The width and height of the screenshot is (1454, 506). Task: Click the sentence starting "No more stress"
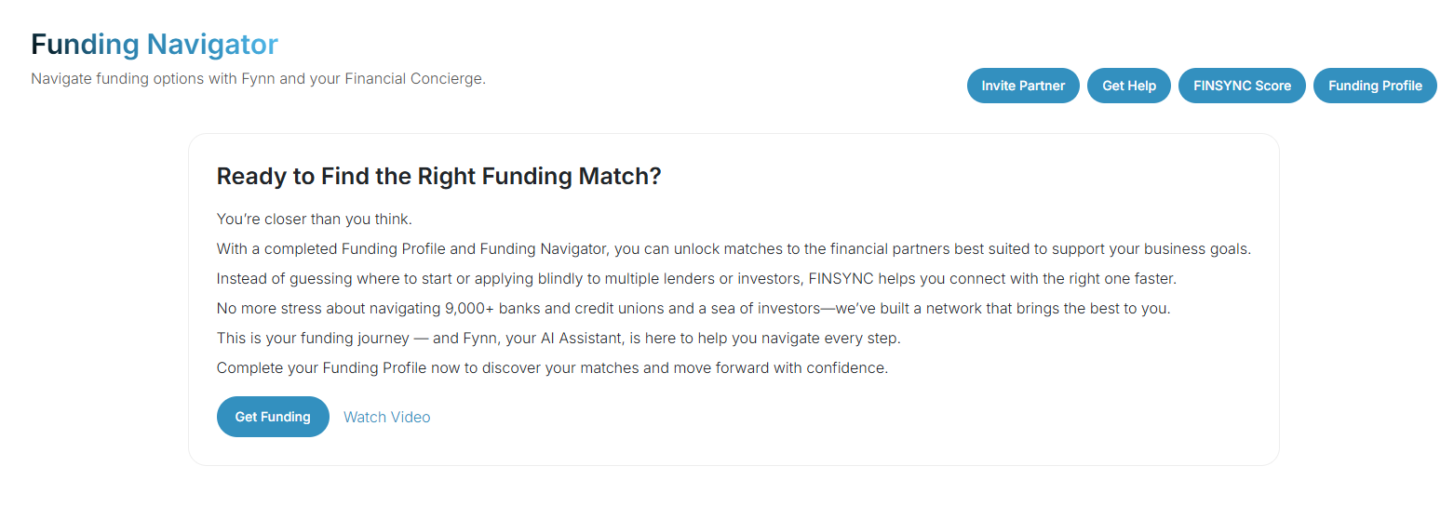click(x=693, y=308)
